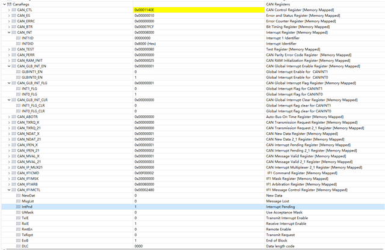385x250 pixels.
Task: Select the CAN_IF1CMD value 0x00F00002
Action: (x=144, y=173)
